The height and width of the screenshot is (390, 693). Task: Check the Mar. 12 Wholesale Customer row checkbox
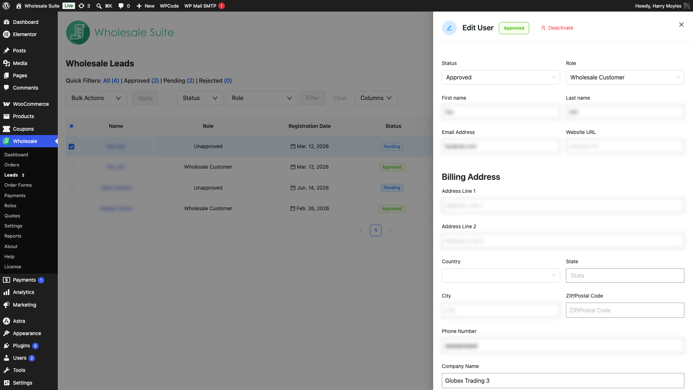pos(71,167)
